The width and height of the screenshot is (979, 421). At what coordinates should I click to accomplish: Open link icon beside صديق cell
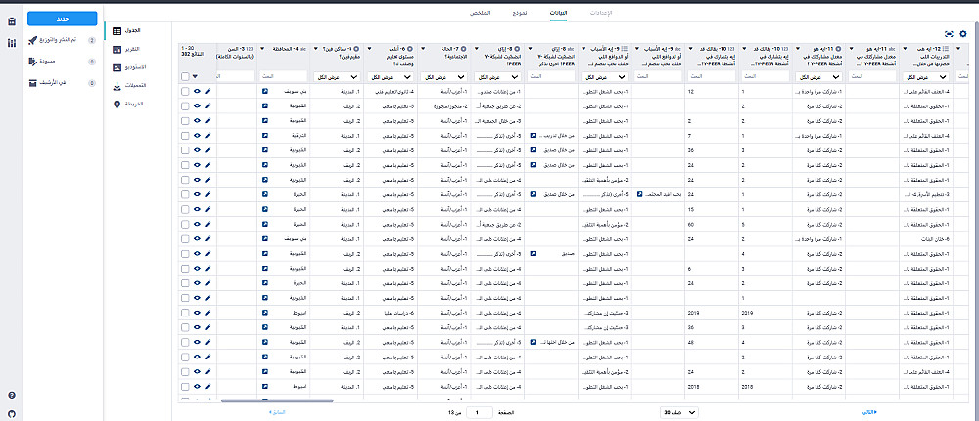(x=533, y=253)
